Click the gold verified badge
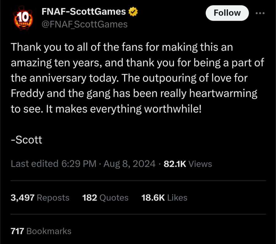 pos(133,12)
